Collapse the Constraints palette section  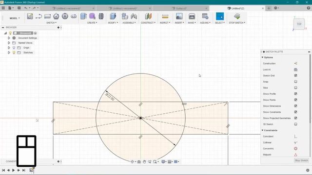pos(262,130)
